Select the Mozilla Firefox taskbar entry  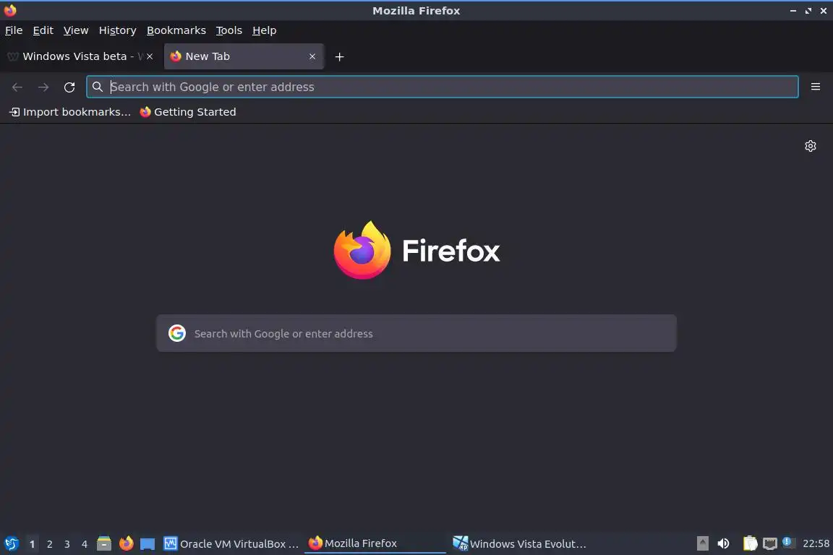(x=375, y=543)
